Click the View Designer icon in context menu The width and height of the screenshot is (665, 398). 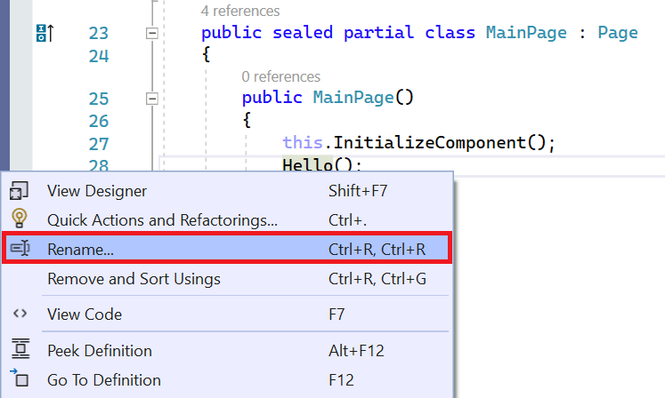19,190
